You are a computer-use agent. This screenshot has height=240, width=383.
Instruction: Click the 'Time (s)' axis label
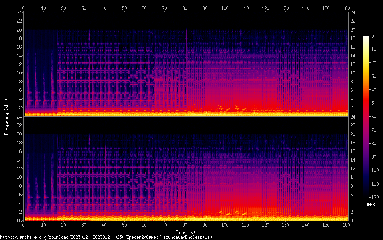click(186, 232)
